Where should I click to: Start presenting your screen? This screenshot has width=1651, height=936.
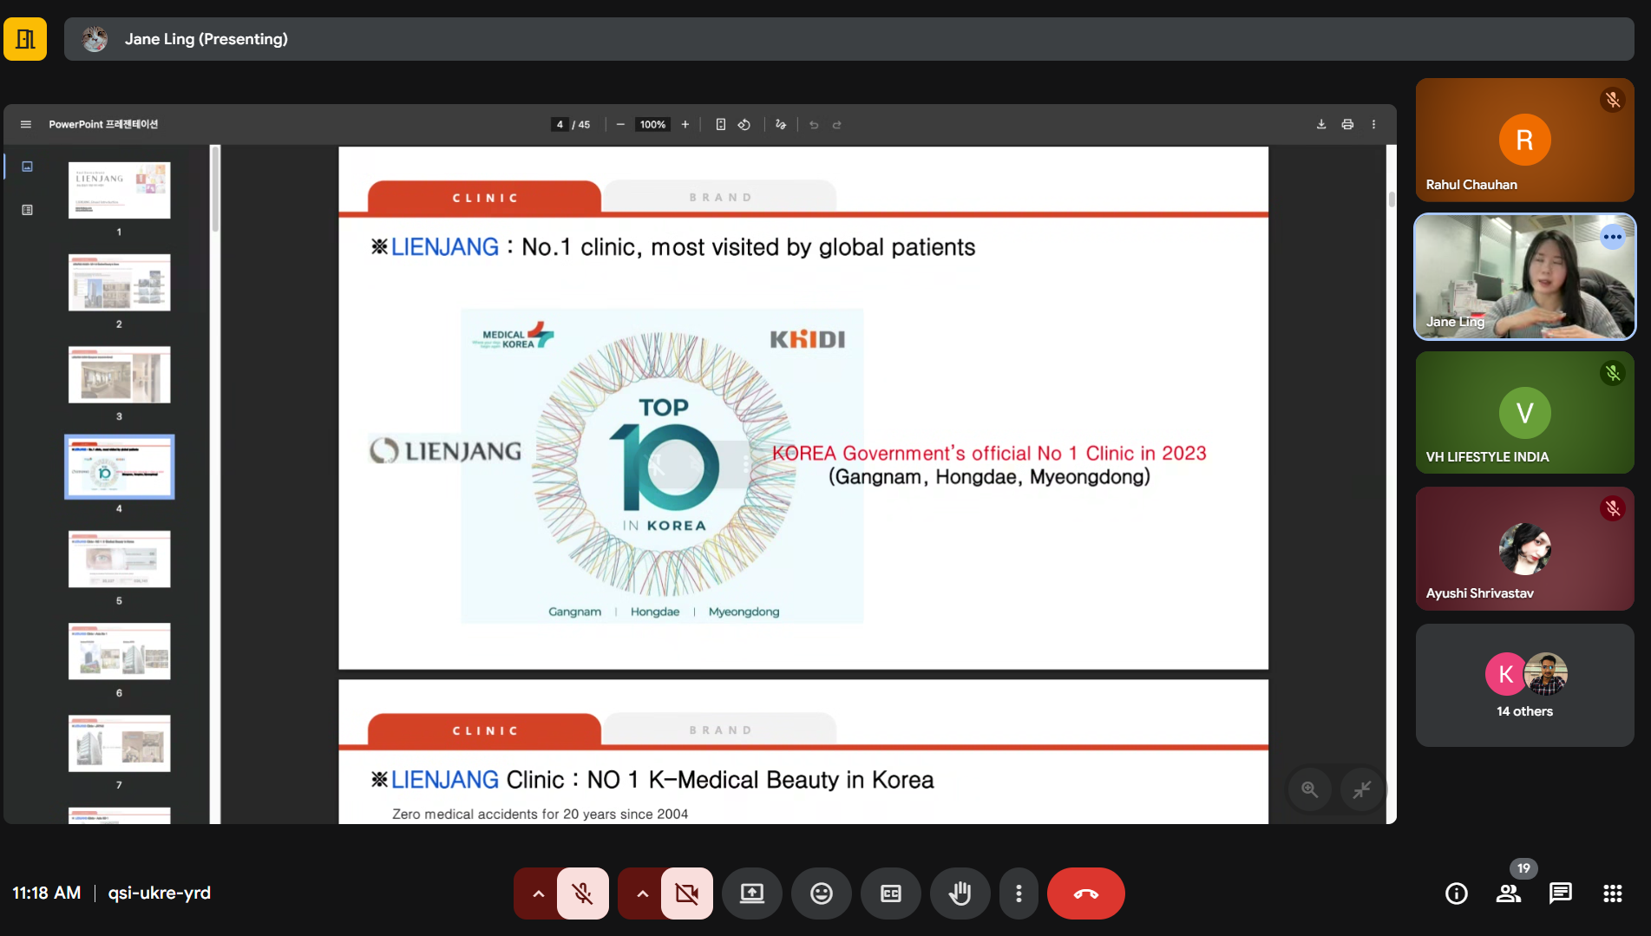point(751,893)
